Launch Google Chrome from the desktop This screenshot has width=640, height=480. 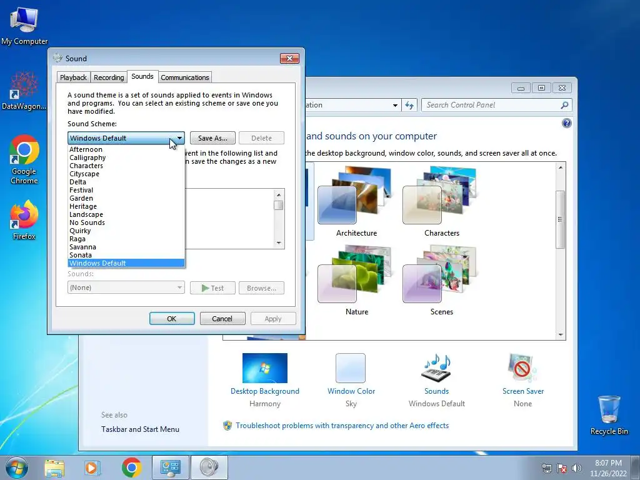point(24,159)
